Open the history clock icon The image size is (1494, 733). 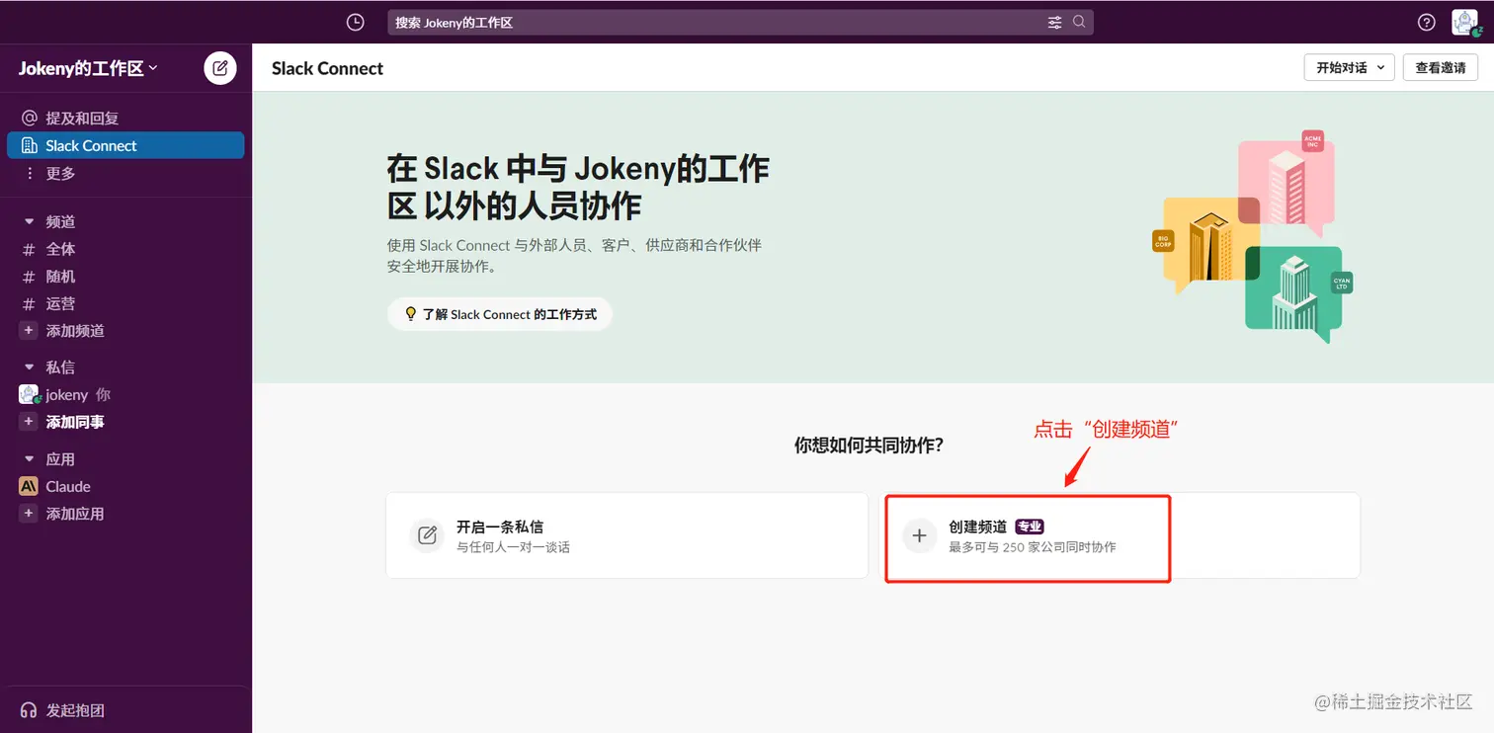(x=356, y=22)
